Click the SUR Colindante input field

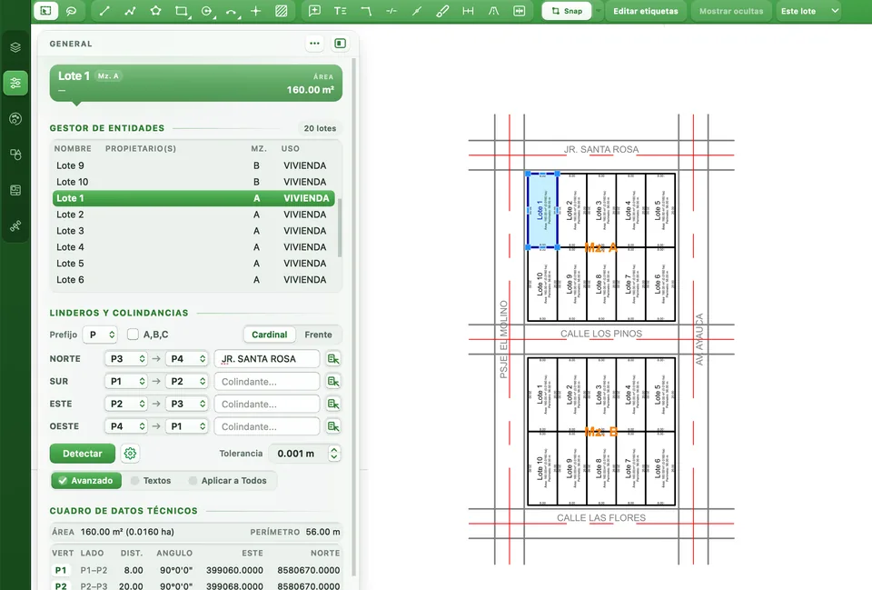click(x=267, y=381)
